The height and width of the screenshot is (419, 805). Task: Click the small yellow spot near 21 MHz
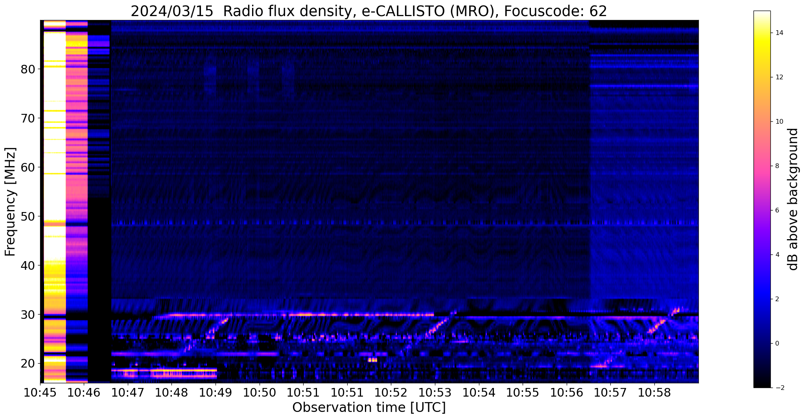coord(372,360)
